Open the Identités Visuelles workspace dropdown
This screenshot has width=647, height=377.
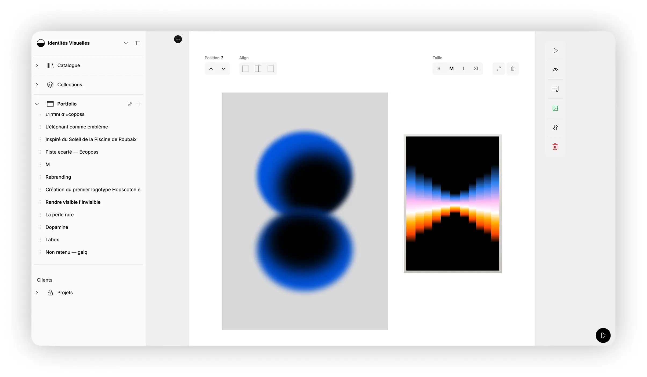click(x=125, y=43)
